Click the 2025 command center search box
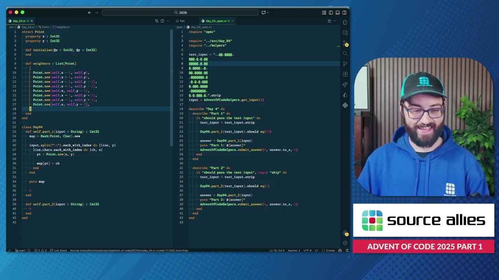The width and height of the screenshot is (499, 280). (x=180, y=12)
